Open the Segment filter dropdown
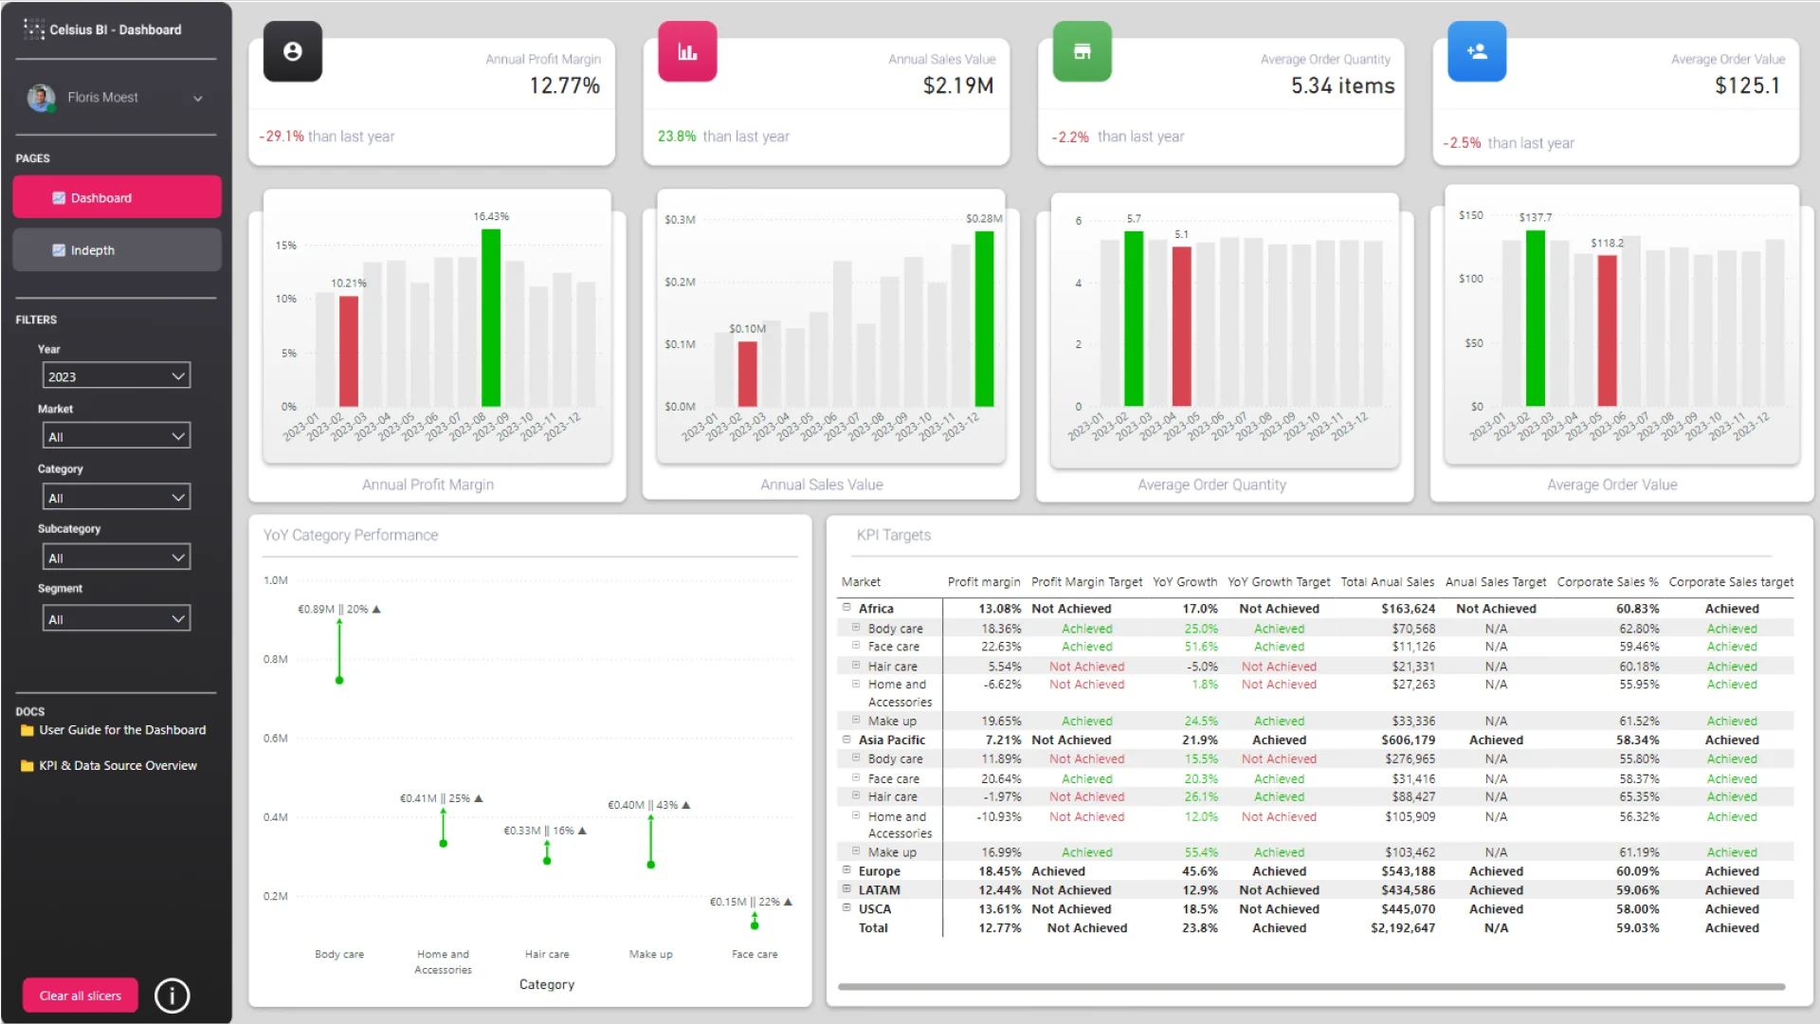The image size is (1820, 1024). (116, 618)
